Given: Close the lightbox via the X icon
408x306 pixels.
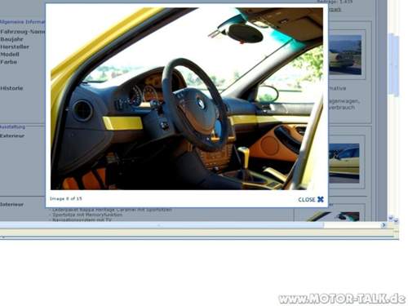Looking at the screenshot, I should point(321,199).
